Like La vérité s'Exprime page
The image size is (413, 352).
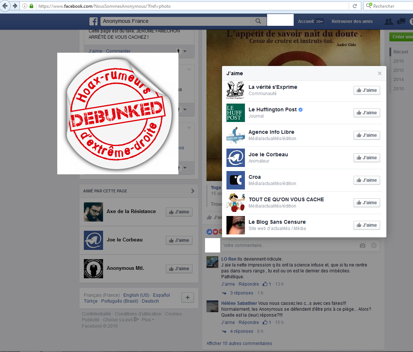coord(367,90)
